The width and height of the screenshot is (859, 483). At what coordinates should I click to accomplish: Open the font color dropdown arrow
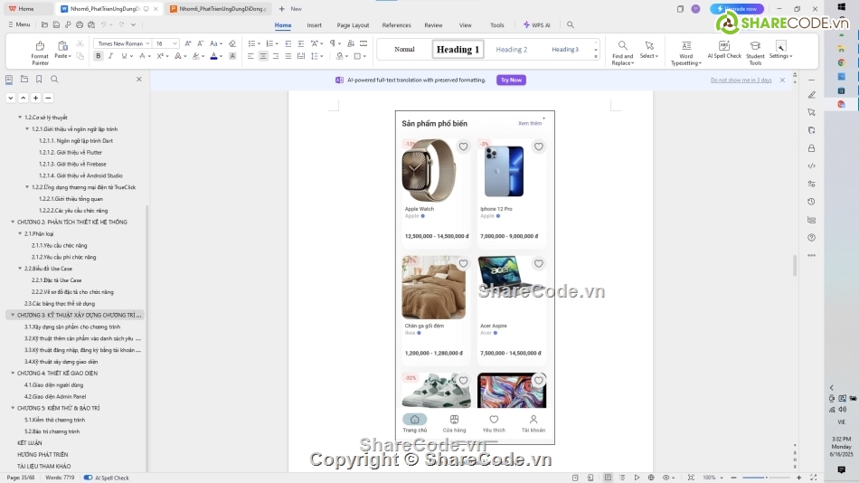coord(221,56)
